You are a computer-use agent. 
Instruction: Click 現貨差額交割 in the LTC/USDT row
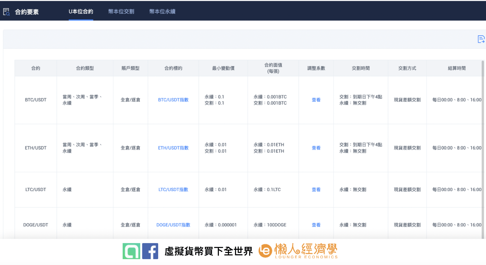(x=407, y=190)
